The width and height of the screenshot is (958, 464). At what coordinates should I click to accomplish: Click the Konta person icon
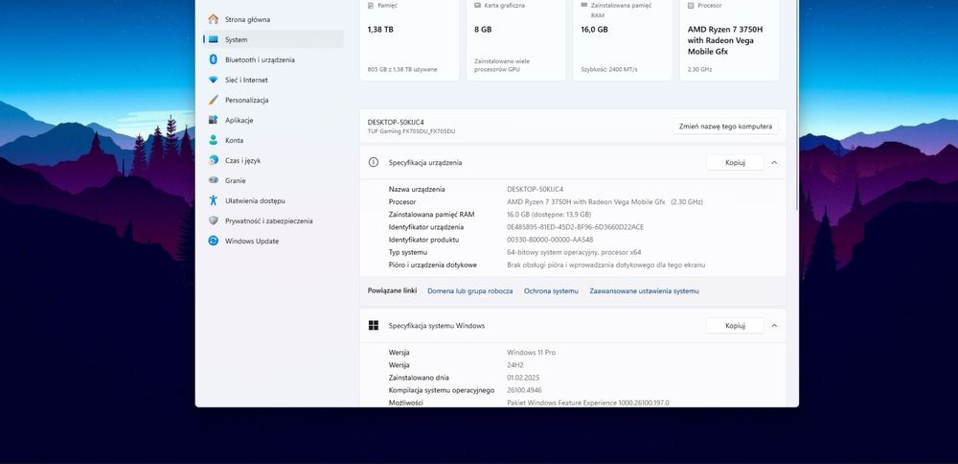214,140
